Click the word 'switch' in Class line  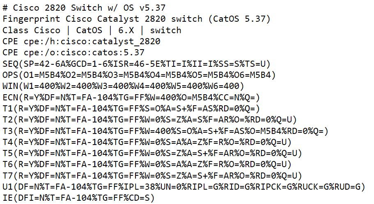(x=165, y=30)
